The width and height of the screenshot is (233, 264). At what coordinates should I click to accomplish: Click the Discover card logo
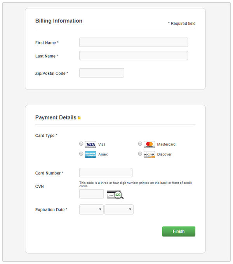pyautogui.click(x=150, y=154)
